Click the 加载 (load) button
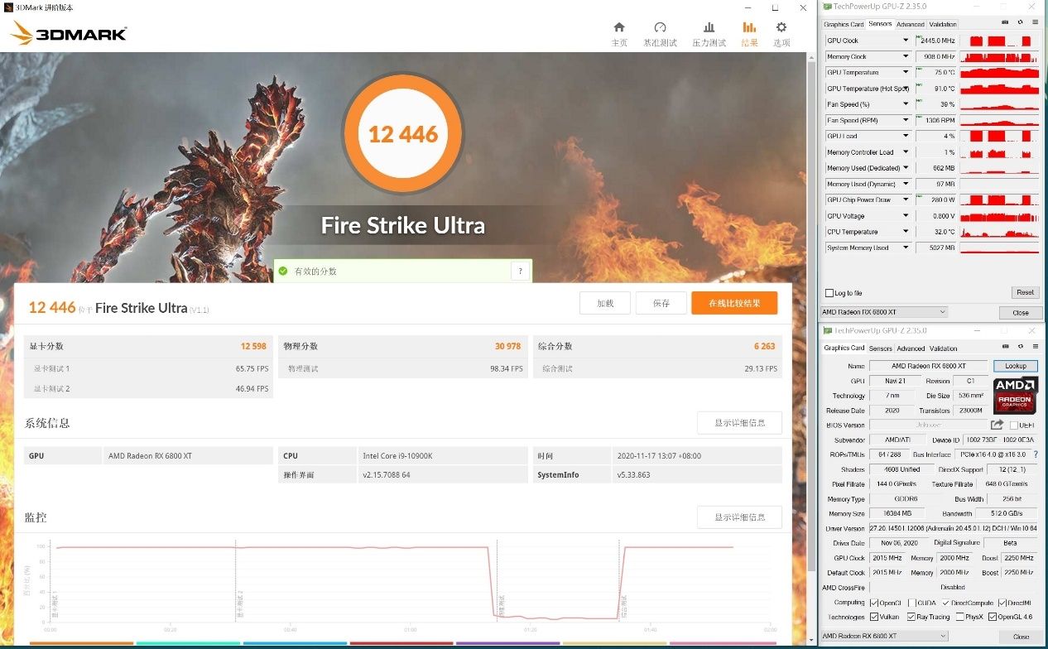 [605, 304]
